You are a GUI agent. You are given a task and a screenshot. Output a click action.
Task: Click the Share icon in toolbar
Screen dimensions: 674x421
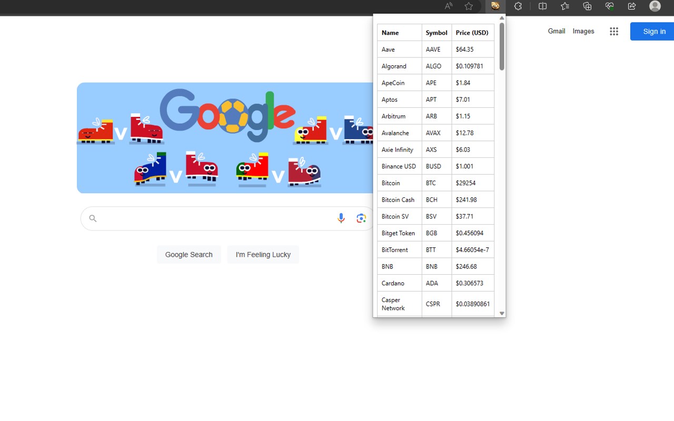point(632,6)
